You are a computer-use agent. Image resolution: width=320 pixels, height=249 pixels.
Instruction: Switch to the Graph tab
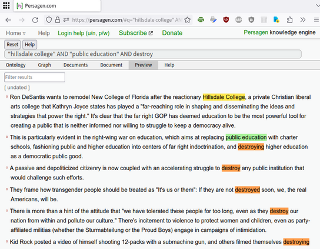44,65
